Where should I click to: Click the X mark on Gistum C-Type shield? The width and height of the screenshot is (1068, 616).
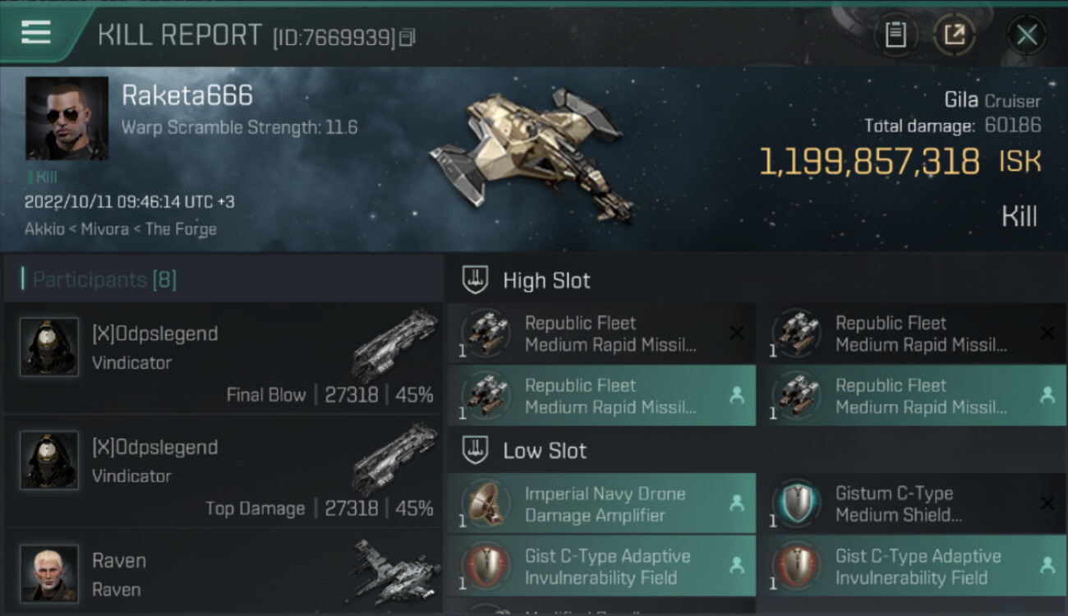pyautogui.click(x=1047, y=503)
